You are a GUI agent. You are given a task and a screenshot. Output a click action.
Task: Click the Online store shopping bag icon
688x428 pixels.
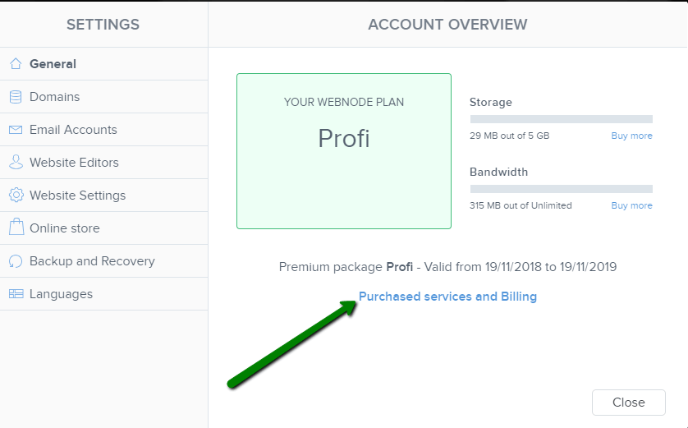(16, 227)
